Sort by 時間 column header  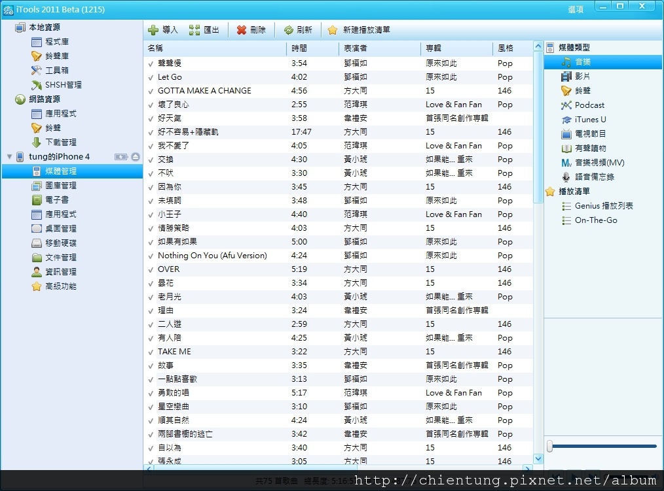(312, 48)
